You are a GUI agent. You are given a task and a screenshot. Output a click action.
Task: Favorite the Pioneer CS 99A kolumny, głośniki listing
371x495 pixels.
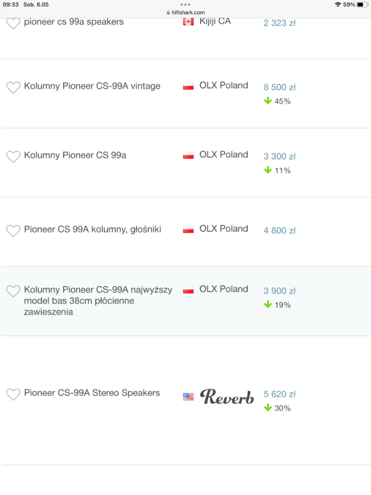pyautogui.click(x=13, y=231)
